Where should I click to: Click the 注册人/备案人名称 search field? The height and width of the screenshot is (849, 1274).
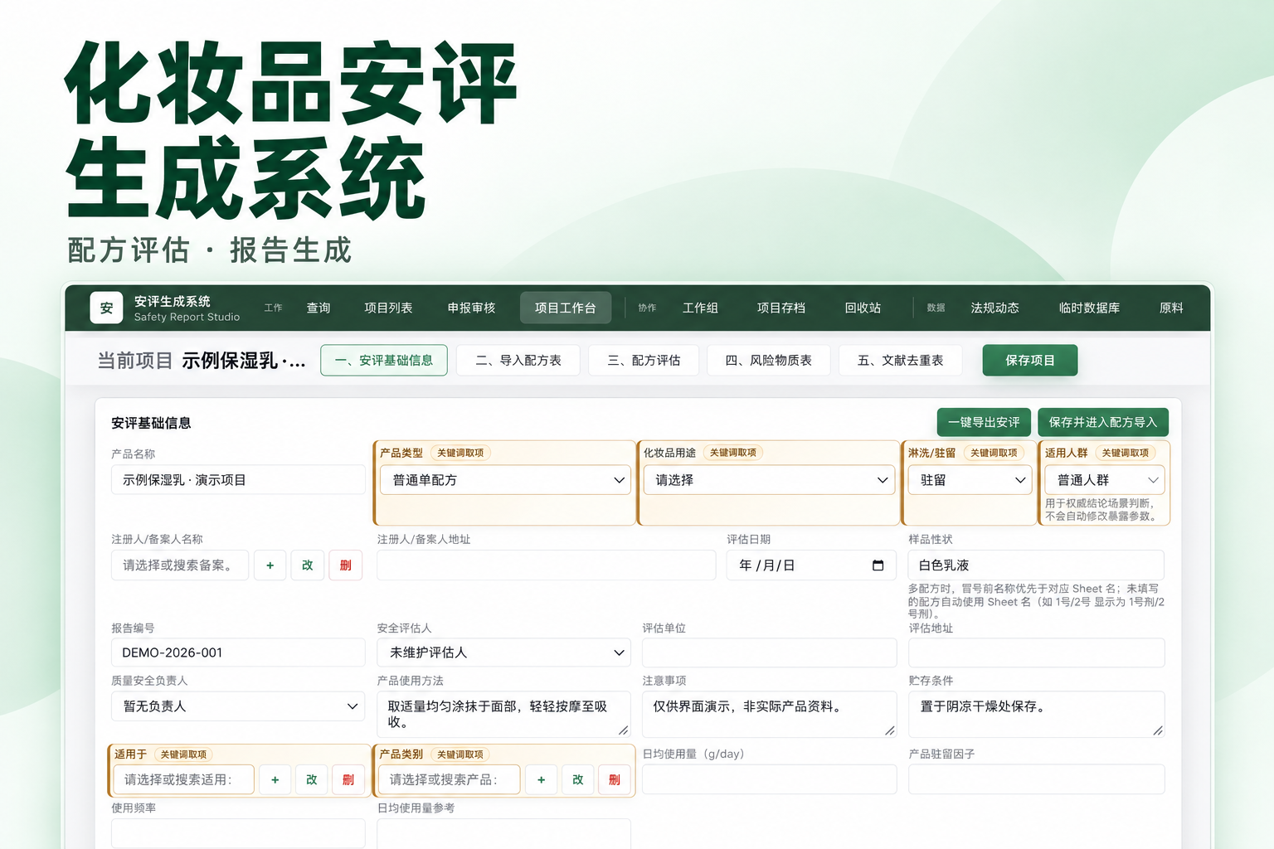(x=180, y=565)
